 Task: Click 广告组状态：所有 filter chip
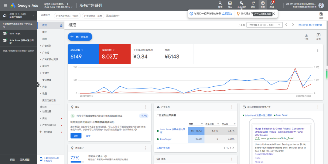[93, 16]
